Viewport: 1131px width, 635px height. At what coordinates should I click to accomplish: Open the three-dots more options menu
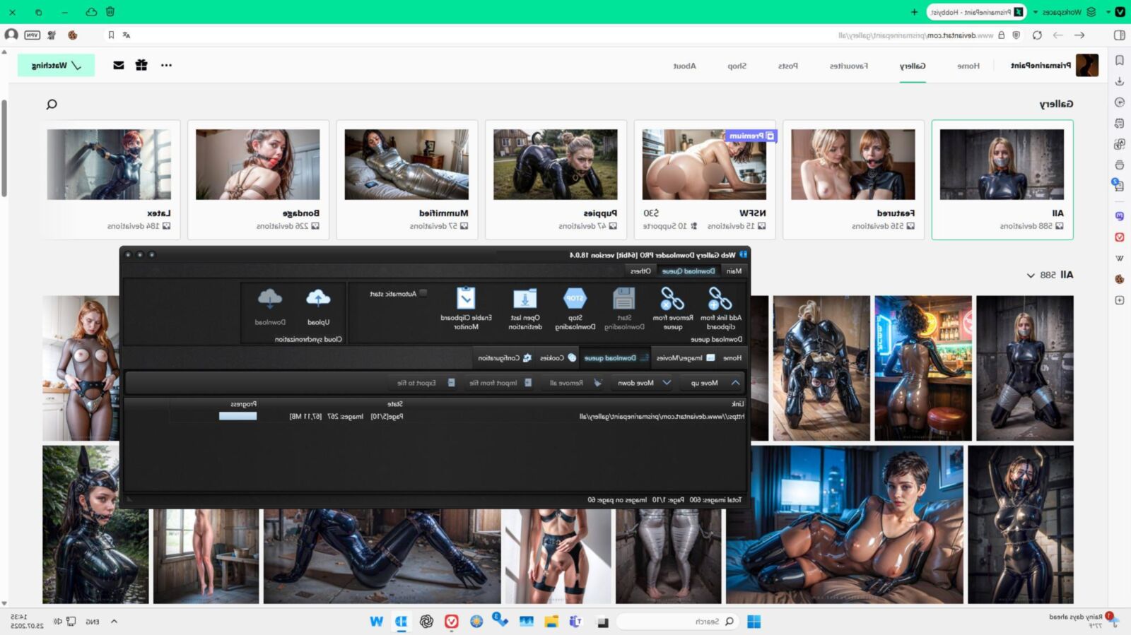pos(166,65)
